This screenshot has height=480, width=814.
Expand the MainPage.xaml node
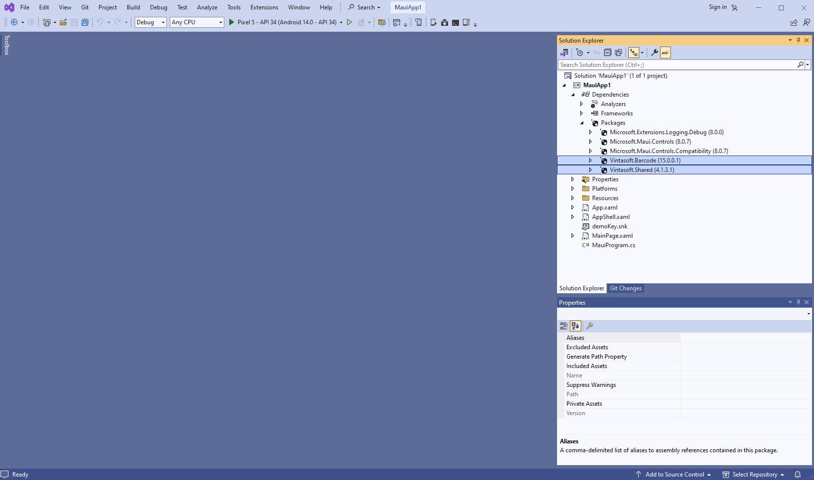573,236
